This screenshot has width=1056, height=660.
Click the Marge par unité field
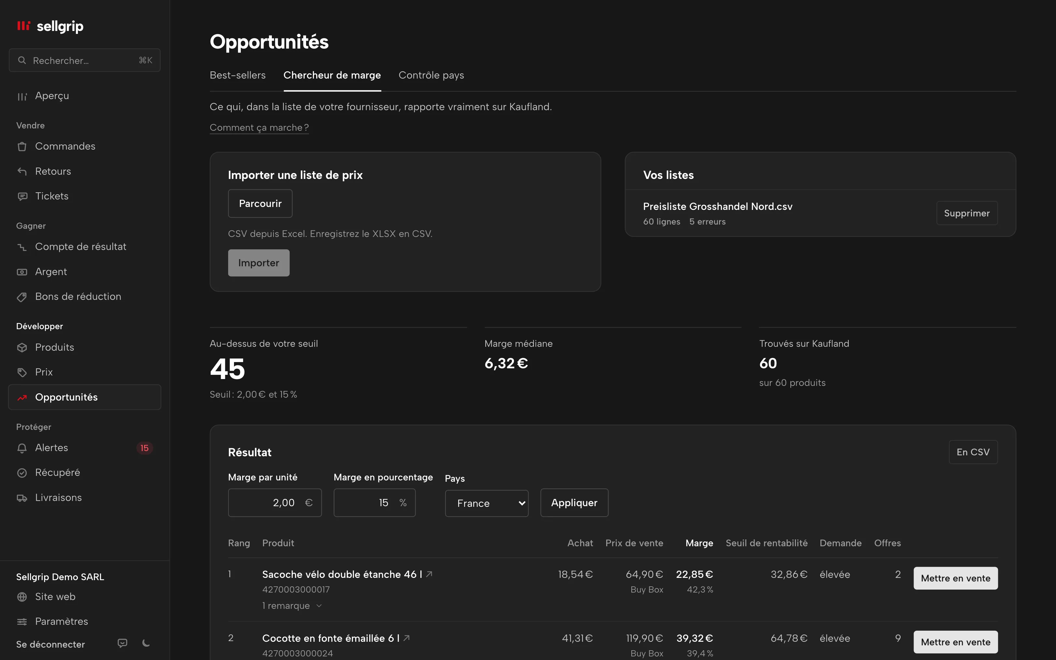[x=275, y=503]
